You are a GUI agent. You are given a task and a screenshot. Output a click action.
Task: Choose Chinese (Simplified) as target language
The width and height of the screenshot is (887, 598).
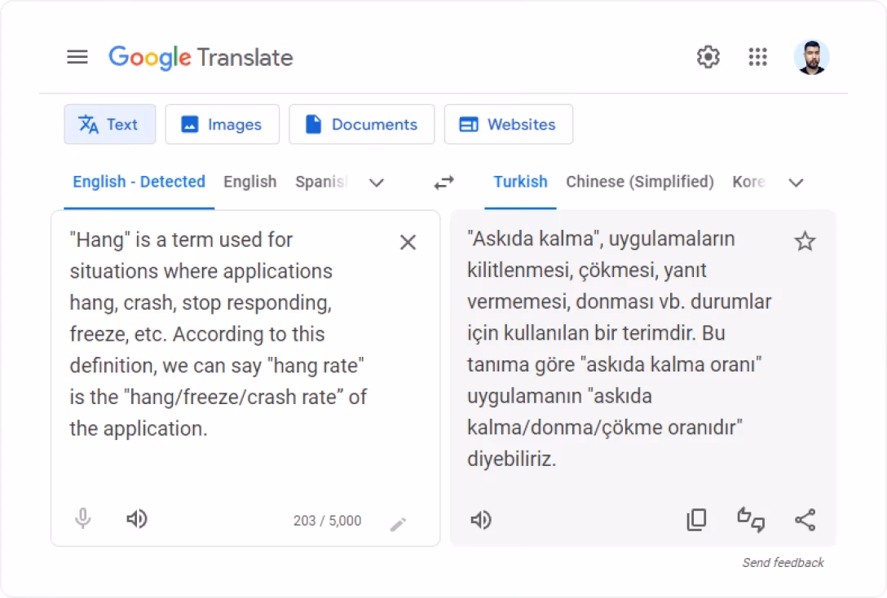pos(639,182)
